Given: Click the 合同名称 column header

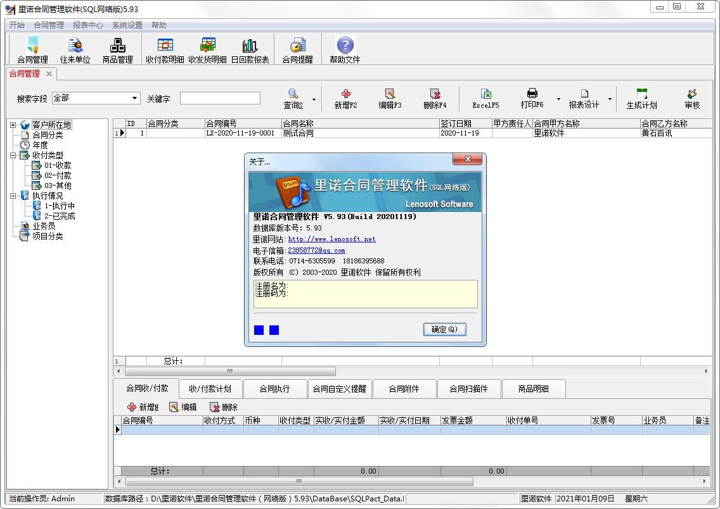Looking at the screenshot, I should pos(361,123).
